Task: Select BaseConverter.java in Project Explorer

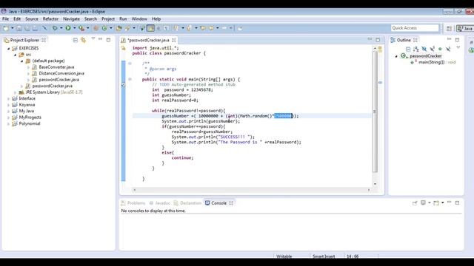Action: pos(56,67)
